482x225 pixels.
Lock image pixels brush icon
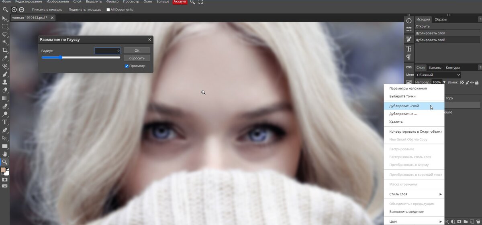pyautogui.click(x=467, y=82)
